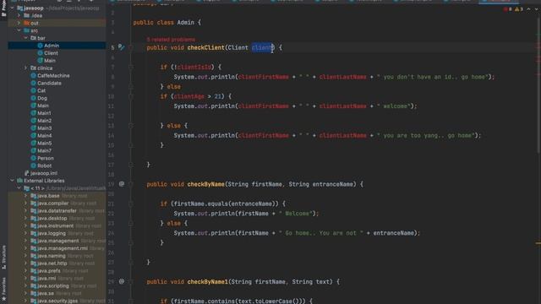Select java.scripting library row
541x304 pixels.
57,286
